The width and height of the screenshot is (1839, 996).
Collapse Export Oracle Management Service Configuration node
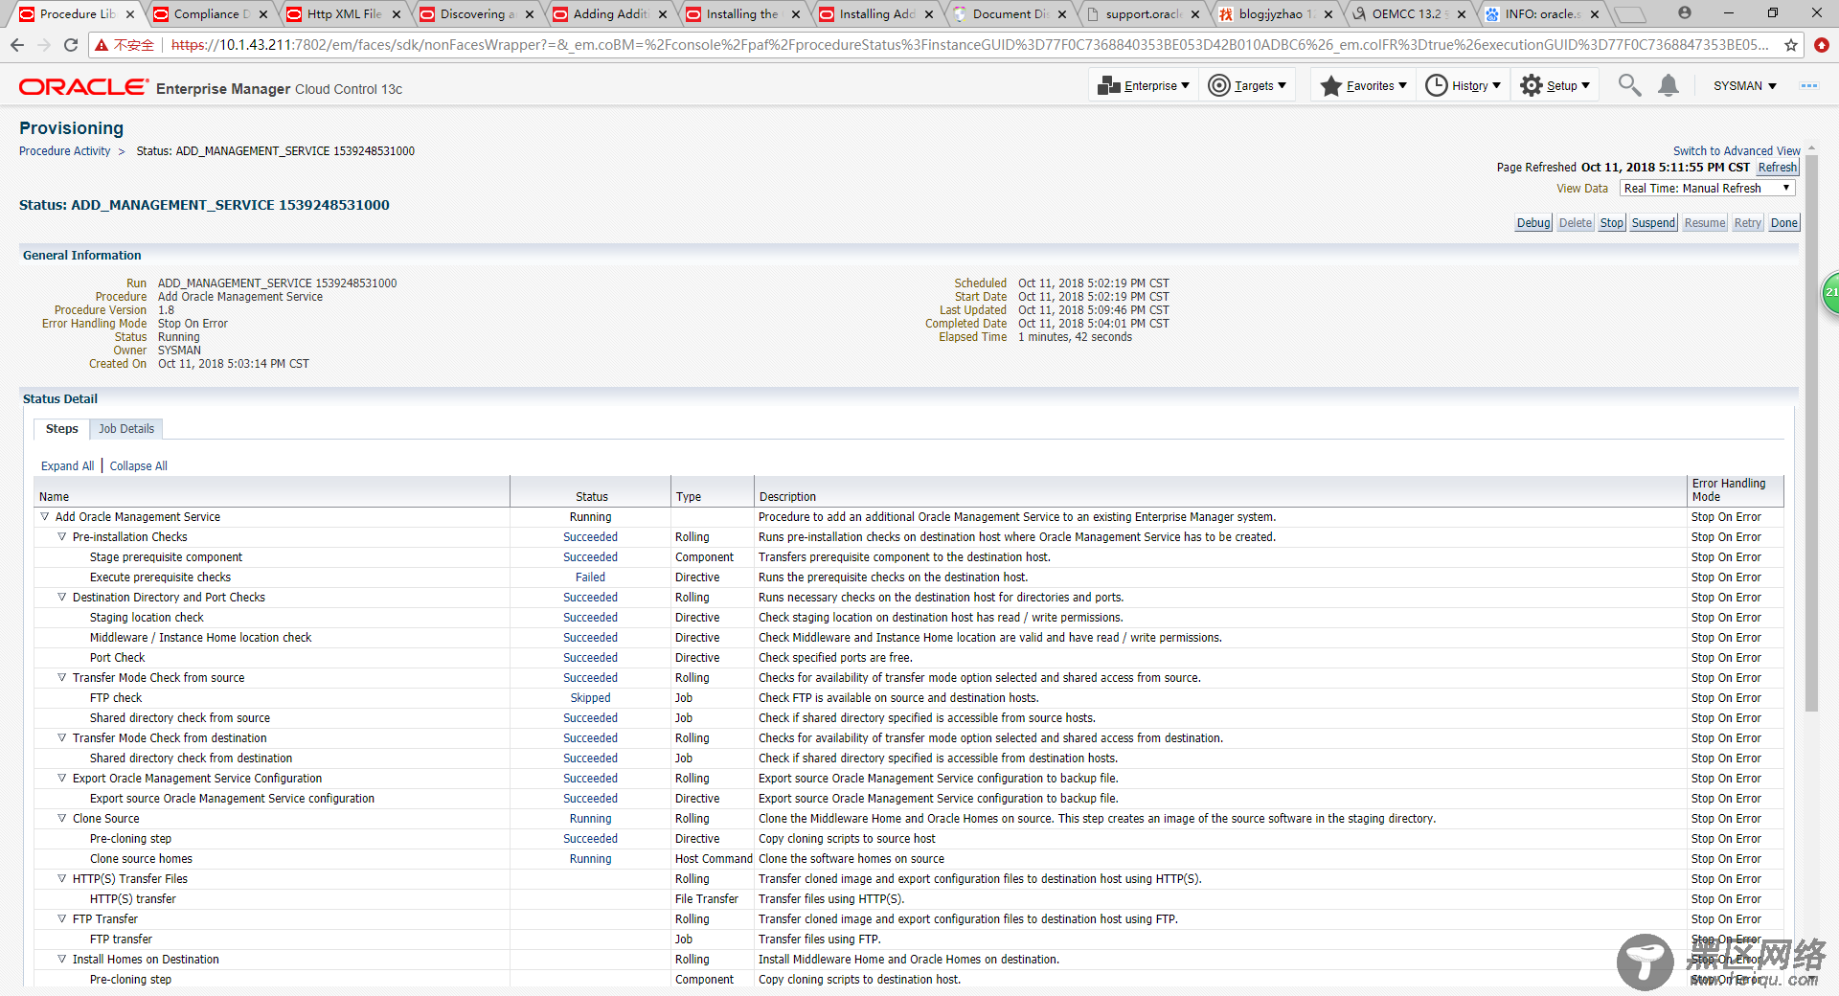point(61,778)
